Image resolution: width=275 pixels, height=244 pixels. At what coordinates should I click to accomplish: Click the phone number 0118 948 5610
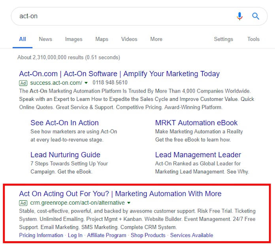pyautogui.click(x=110, y=82)
